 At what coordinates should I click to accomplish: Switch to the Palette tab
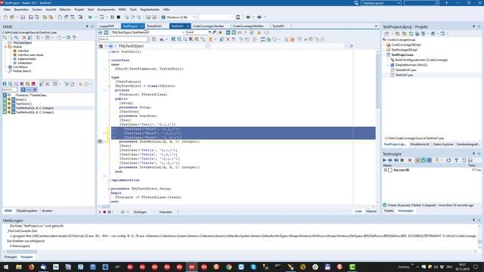click(389, 211)
